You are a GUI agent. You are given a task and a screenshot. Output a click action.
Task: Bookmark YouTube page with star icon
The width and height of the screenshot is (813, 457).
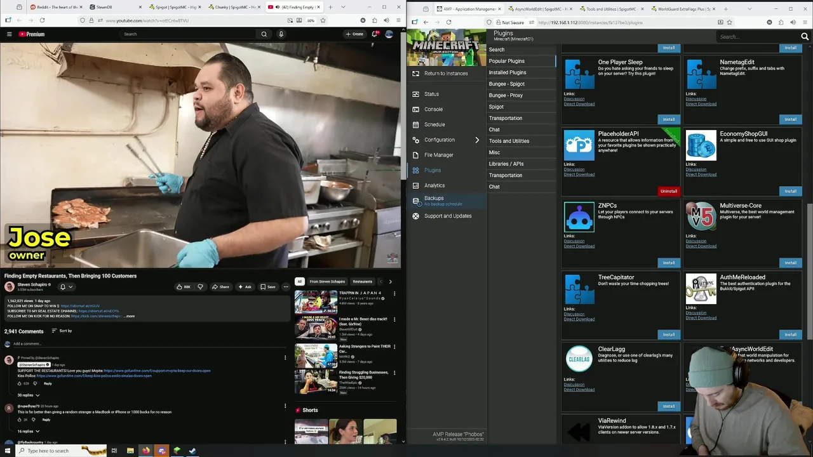pyautogui.click(x=323, y=20)
